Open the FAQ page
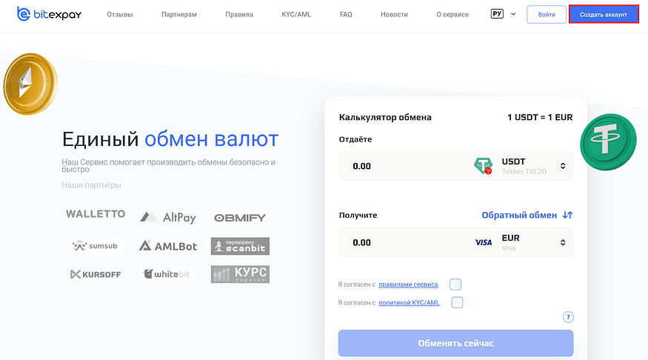648x360 pixels. pyautogui.click(x=346, y=15)
